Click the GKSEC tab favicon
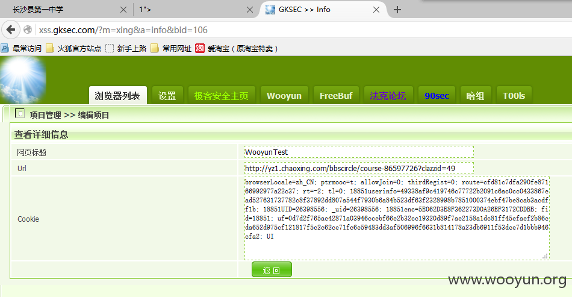 tap(270, 10)
